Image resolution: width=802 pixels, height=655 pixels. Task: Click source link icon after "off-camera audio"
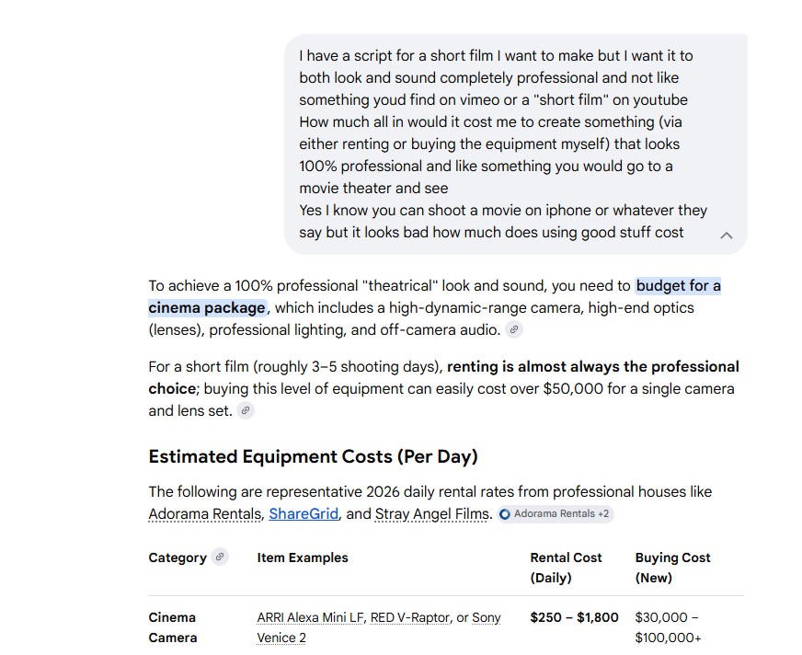click(514, 330)
